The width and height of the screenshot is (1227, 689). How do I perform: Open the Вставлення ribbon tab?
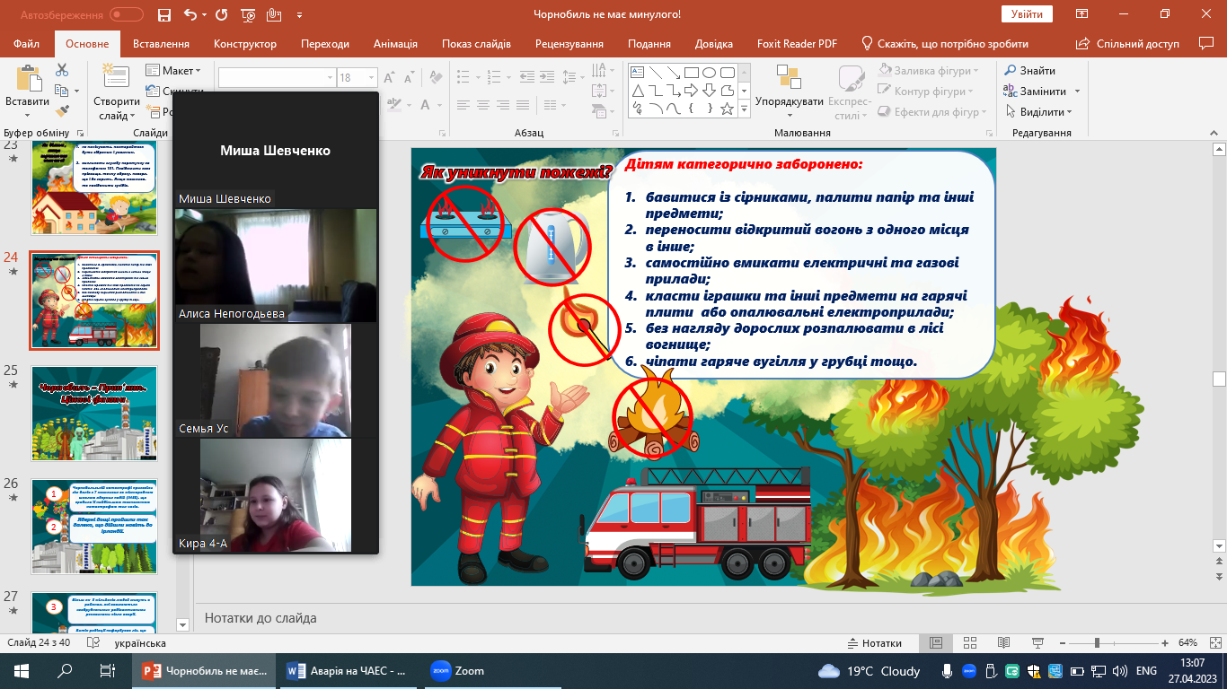pyautogui.click(x=161, y=43)
